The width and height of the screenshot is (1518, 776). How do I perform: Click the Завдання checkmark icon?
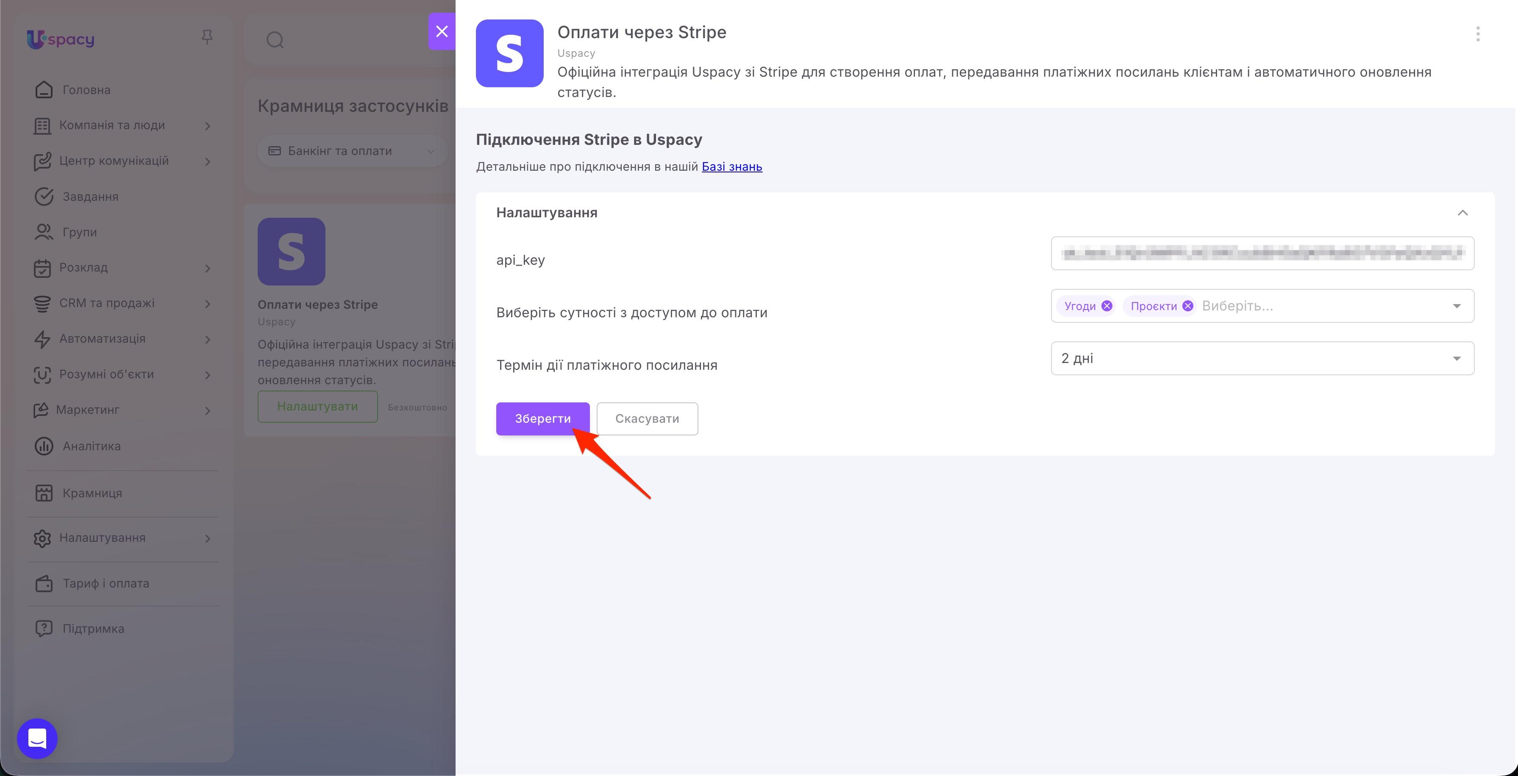click(44, 197)
